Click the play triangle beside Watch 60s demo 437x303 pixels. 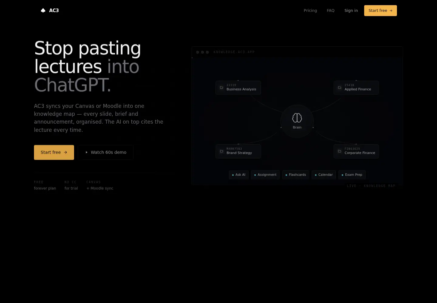86,152
